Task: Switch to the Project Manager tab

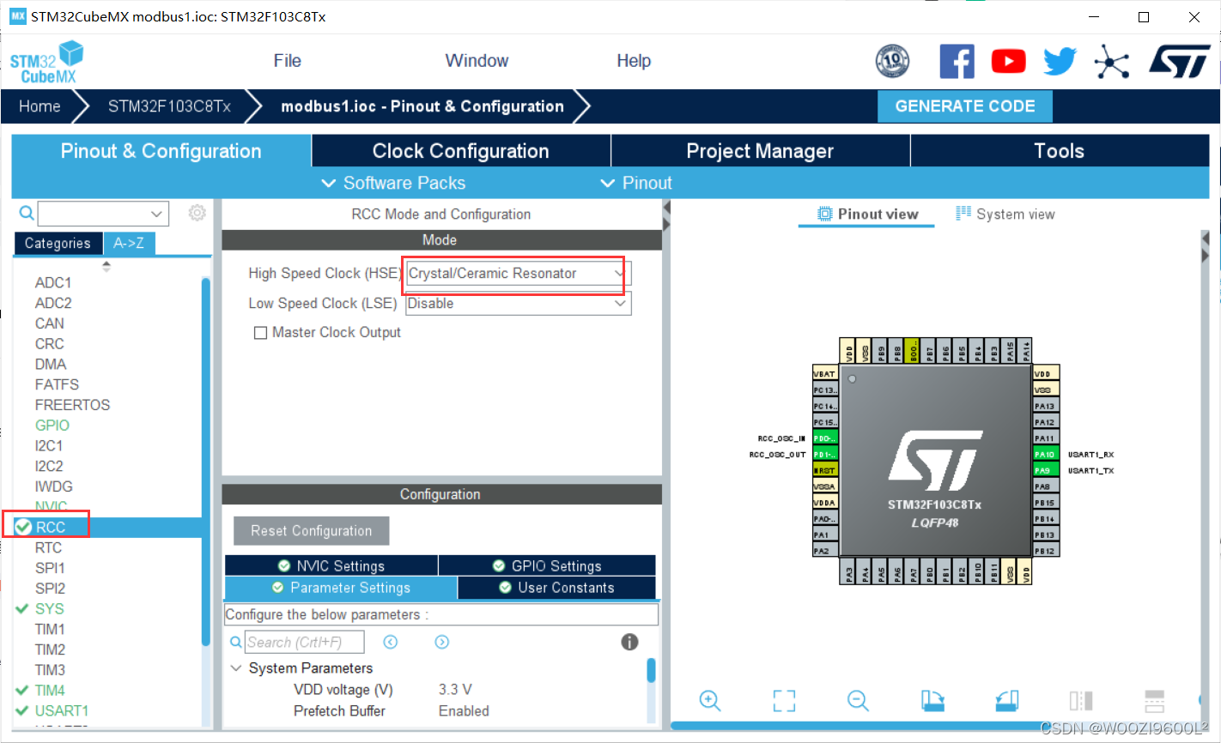Action: pyautogui.click(x=760, y=151)
